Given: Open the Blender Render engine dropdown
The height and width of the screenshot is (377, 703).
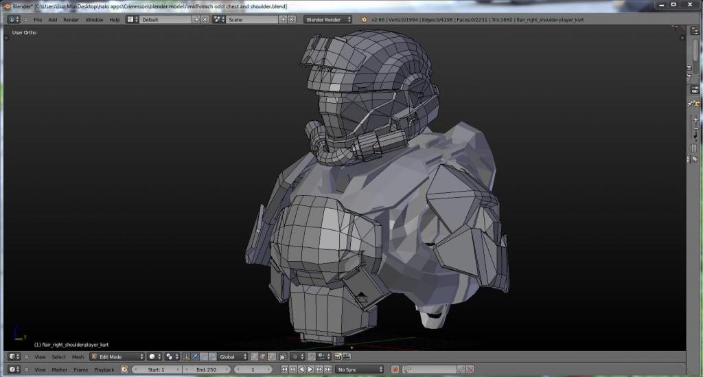Looking at the screenshot, I should (x=329, y=19).
